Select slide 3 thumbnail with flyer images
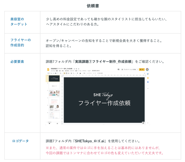Viewport: 185px width, 162px height. (54, 93)
